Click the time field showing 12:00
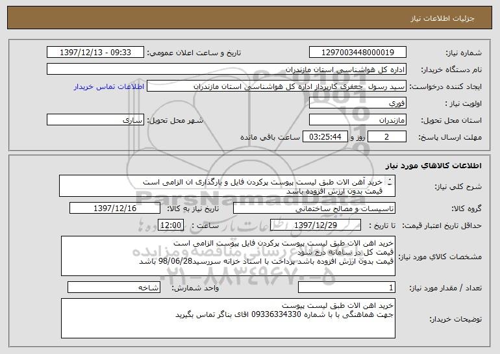The width and height of the screenshot is (500, 354). [171, 225]
